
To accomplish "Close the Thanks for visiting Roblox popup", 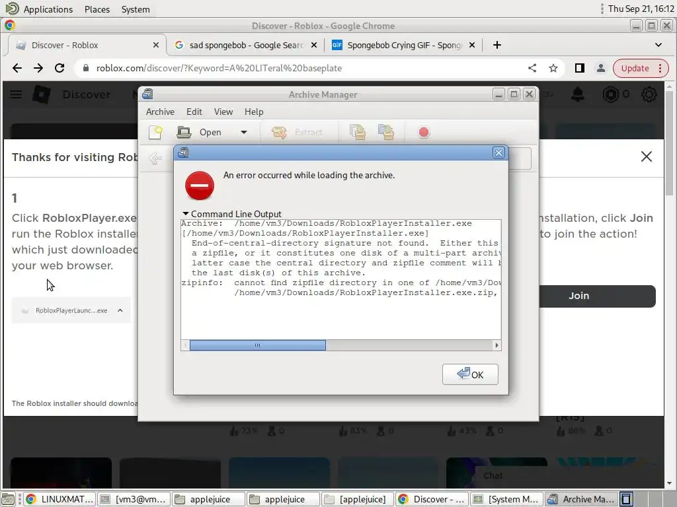I will pos(647,156).
